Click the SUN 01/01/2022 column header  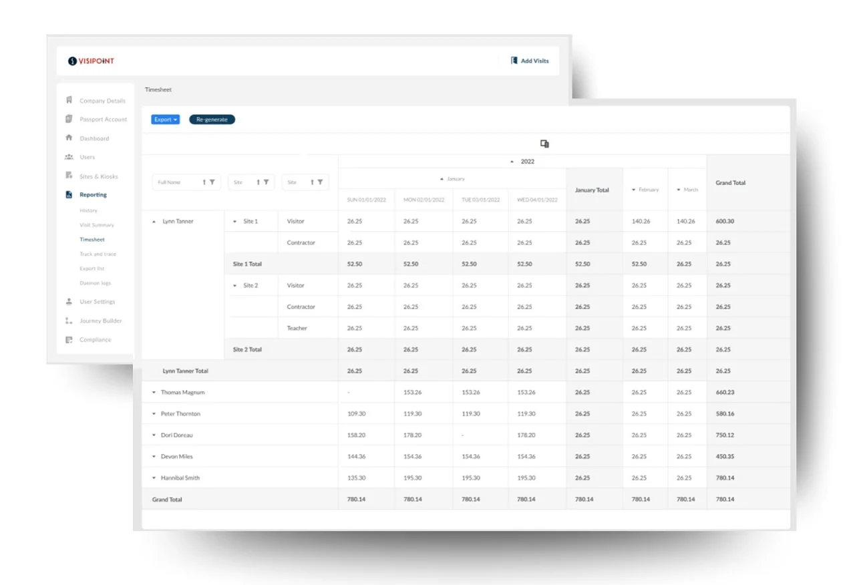tap(366, 200)
